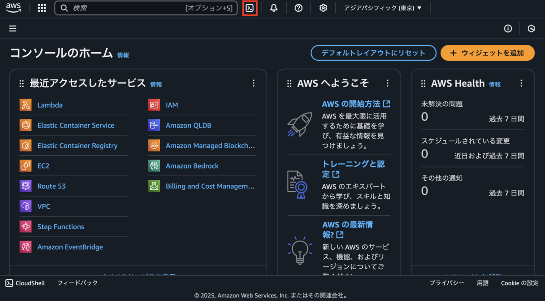This screenshot has width=545, height=301.
Task: Click the VPC service icon
Action: (x=25, y=206)
